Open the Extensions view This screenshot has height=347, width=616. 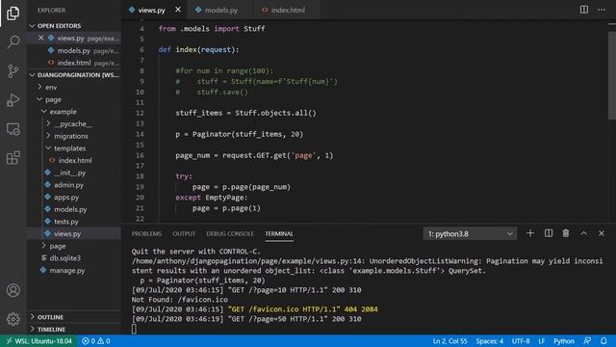[x=13, y=158]
